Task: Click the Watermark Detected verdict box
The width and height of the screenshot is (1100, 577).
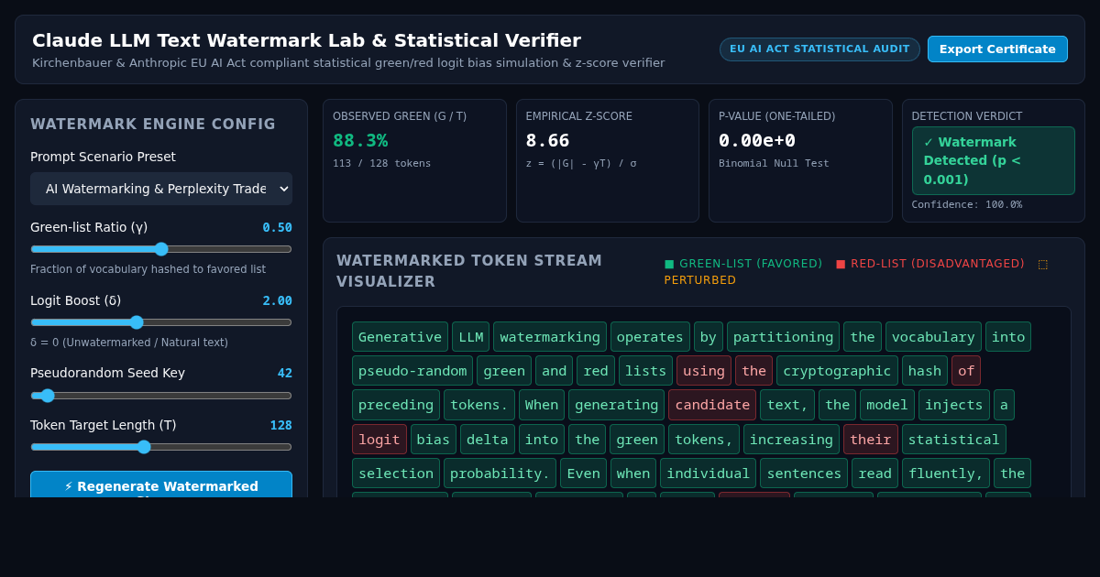Action: (x=994, y=160)
